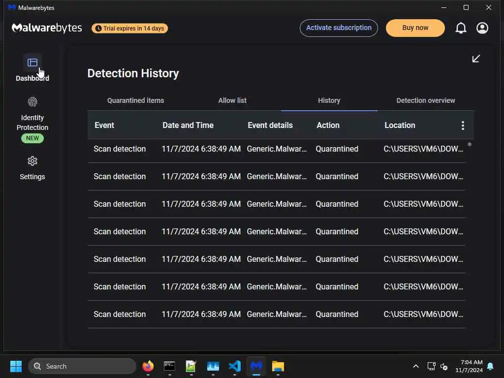This screenshot has height=378, width=504.
Task: Click Quarantined in the third row
Action: click(337, 204)
